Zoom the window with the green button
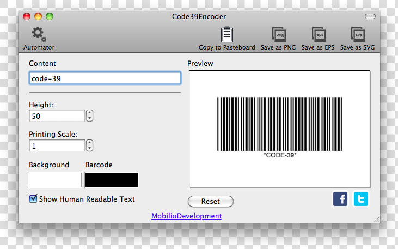The image size is (398, 249). [50, 16]
